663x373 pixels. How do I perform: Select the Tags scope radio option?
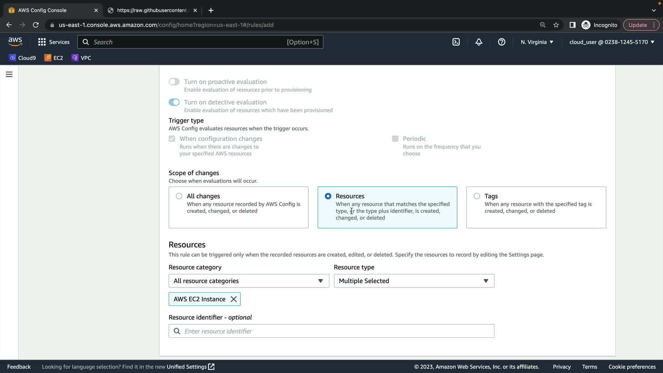pyautogui.click(x=477, y=196)
